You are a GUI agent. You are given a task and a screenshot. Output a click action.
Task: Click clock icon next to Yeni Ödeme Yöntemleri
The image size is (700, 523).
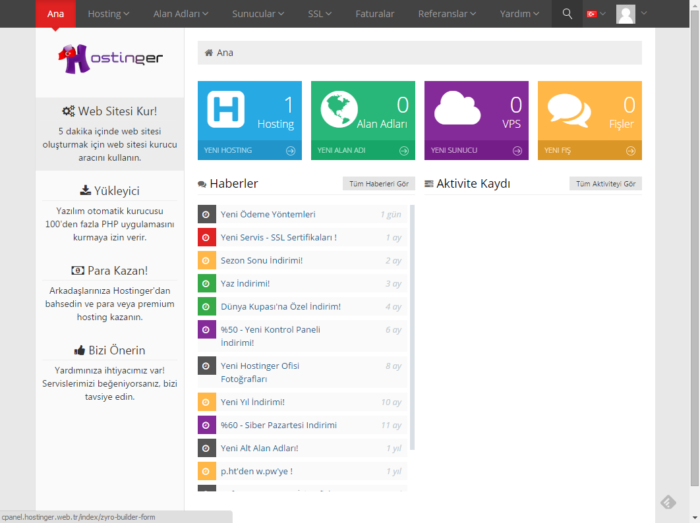[x=207, y=214]
